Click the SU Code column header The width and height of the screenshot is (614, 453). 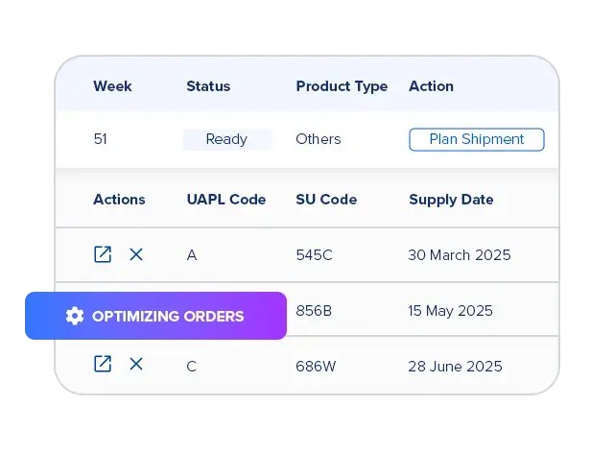(326, 200)
